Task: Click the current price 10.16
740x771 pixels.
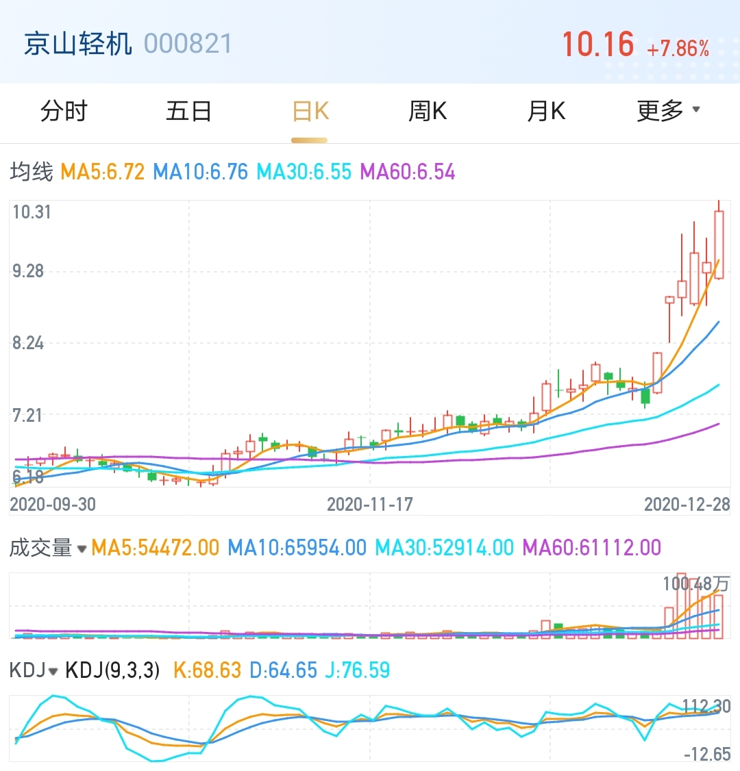Action: [x=597, y=45]
